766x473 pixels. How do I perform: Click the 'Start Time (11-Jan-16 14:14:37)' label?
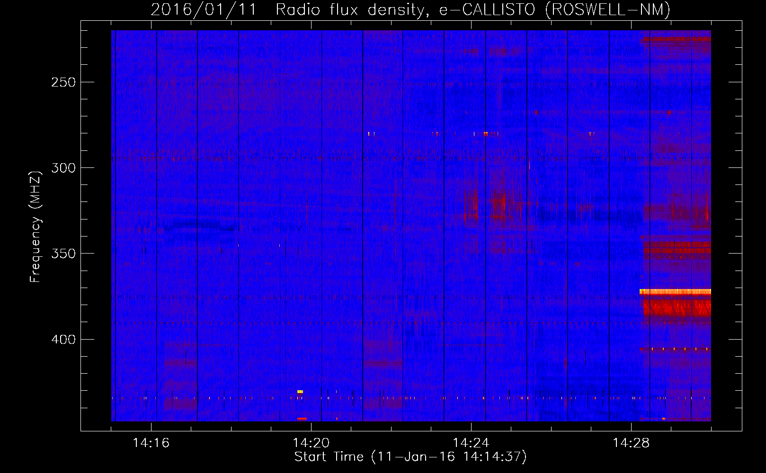coord(410,457)
